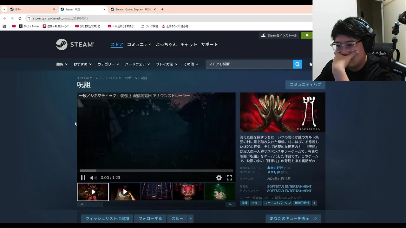Enter fullscreen on the trailer
This screenshot has width=406, height=228.
click(229, 178)
